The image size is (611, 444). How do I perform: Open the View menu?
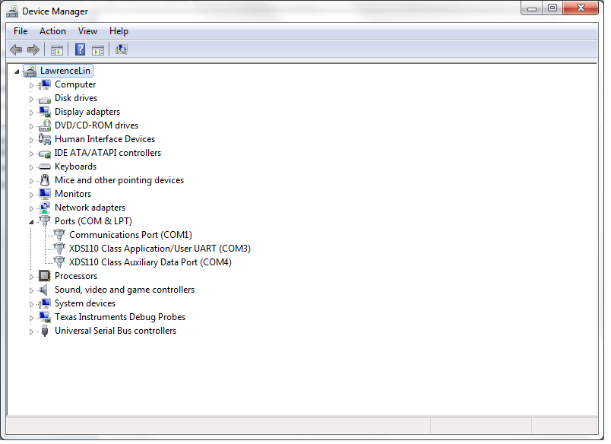[x=87, y=31]
